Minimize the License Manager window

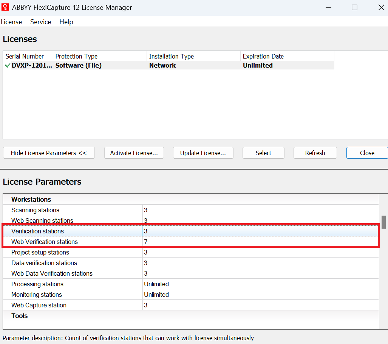pyautogui.click(x=328, y=8)
